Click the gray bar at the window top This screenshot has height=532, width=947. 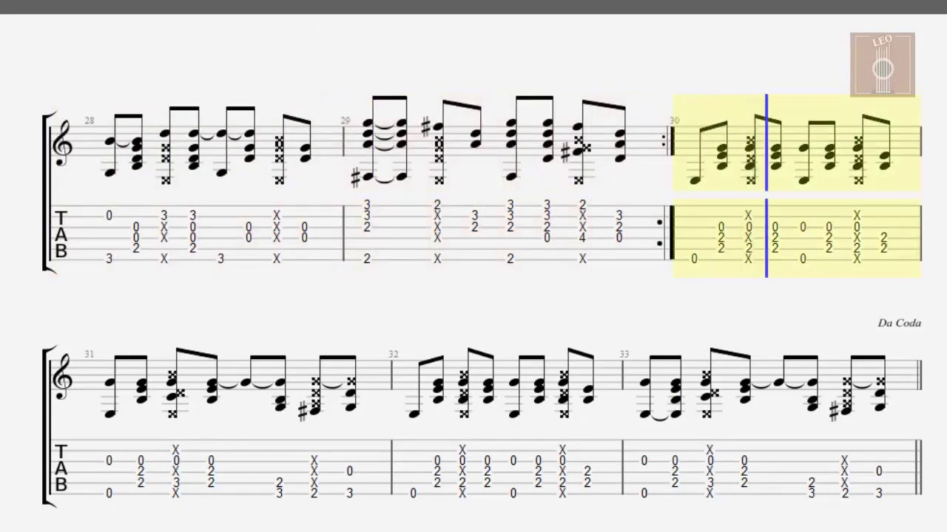tap(473, 7)
